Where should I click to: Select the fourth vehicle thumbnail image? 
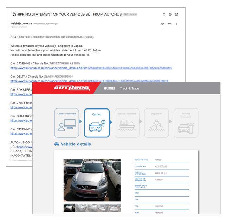[x=103, y=208]
